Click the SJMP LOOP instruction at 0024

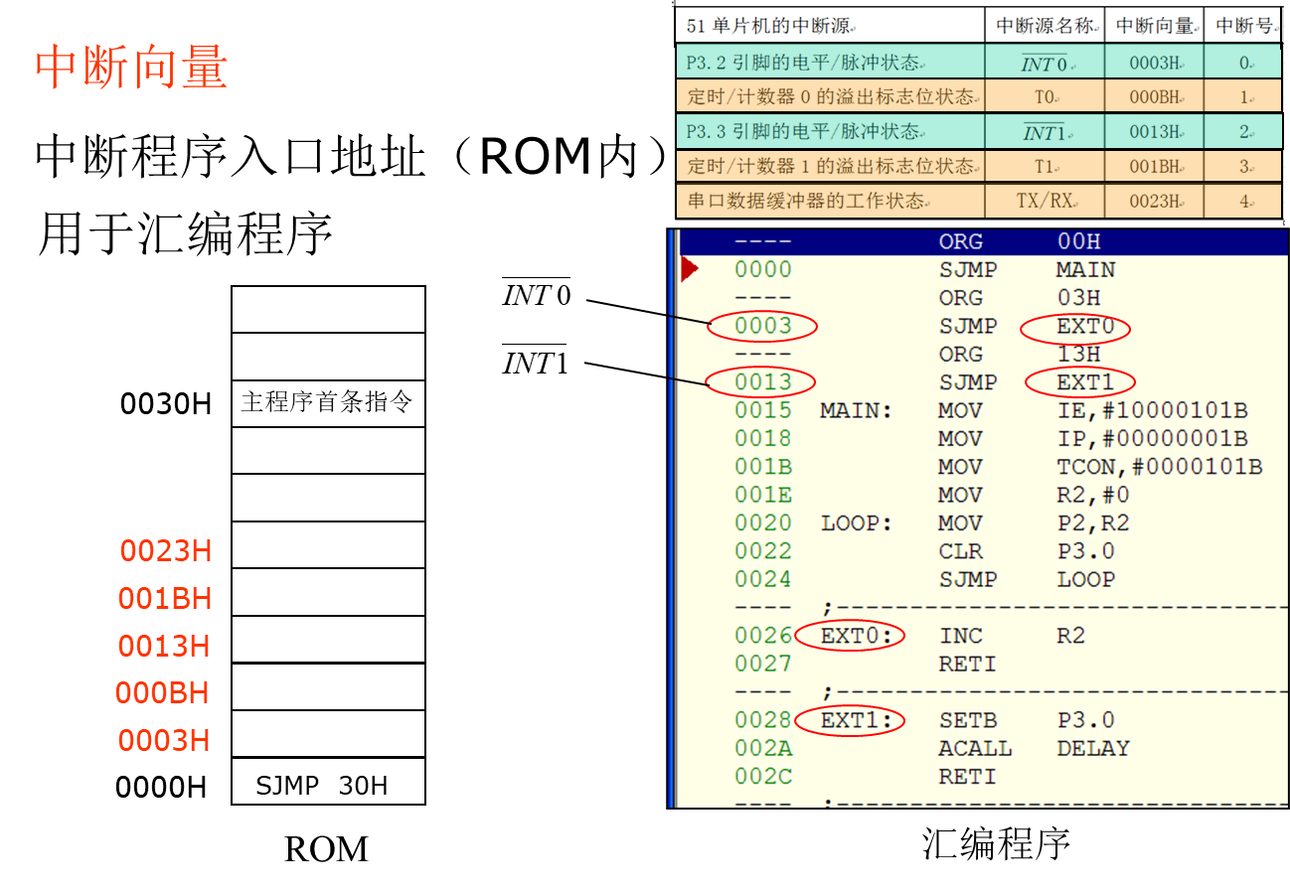tap(1027, 579)
